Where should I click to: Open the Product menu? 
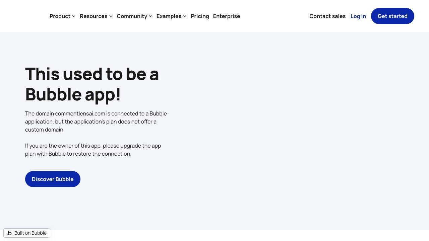point(63,16)
